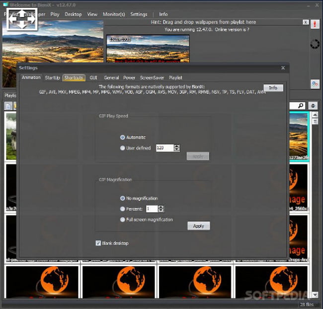The image size is (323, 309).
Task: Open the playlist gear options icon
Action: 313,106
